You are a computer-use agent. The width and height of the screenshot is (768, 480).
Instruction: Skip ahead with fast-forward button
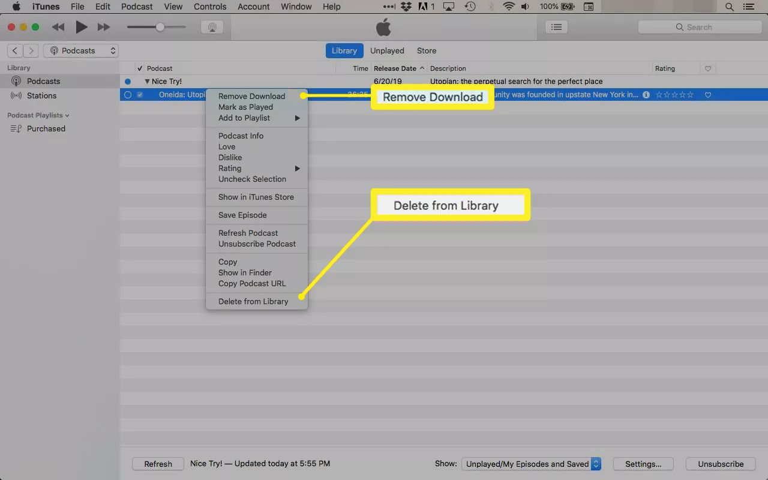pos(104,27)
